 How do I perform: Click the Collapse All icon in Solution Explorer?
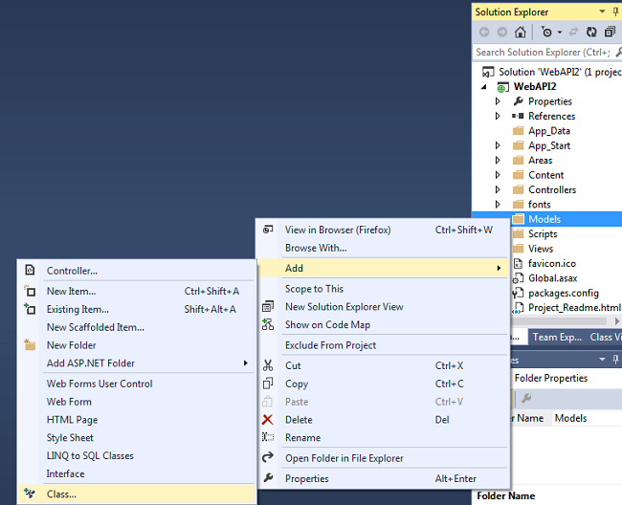pyautogui.click(x=610, y=32)
